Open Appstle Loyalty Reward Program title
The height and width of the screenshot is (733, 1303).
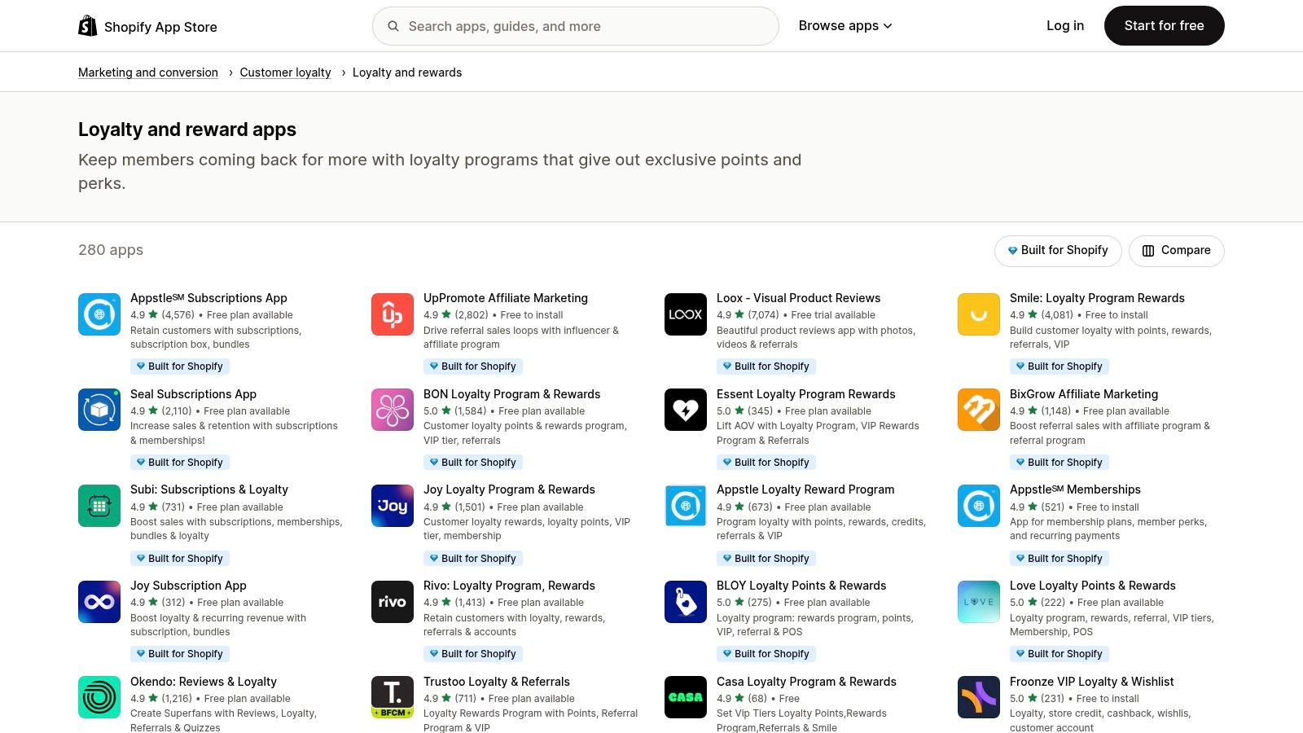click(805, 489)
